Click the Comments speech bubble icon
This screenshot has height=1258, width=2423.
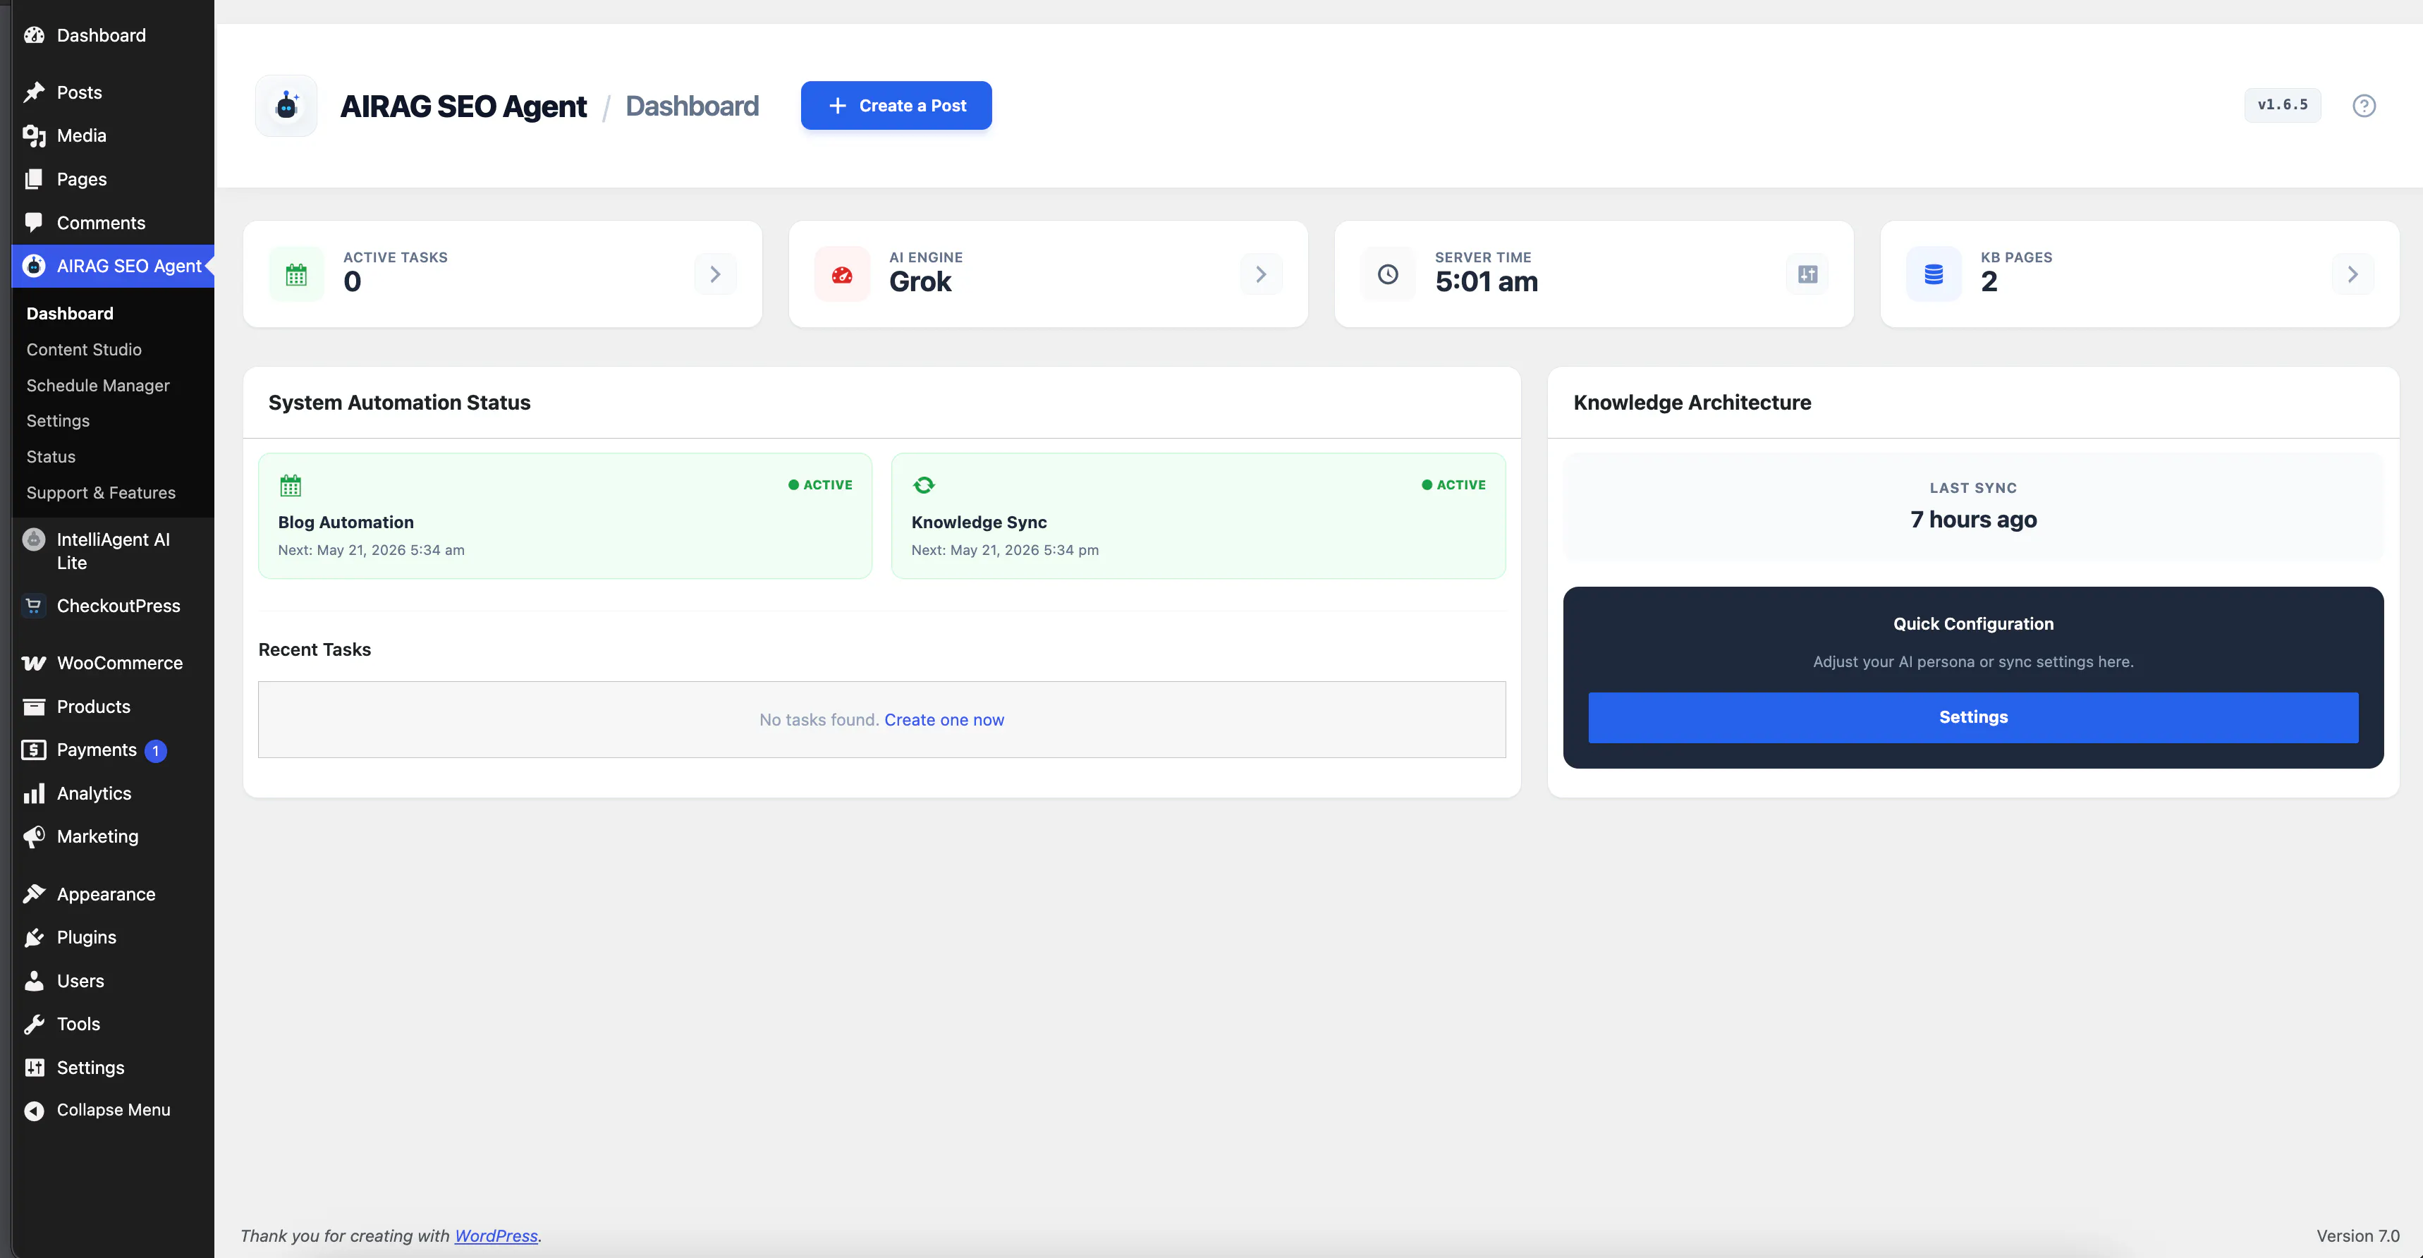tap(34, 222)
